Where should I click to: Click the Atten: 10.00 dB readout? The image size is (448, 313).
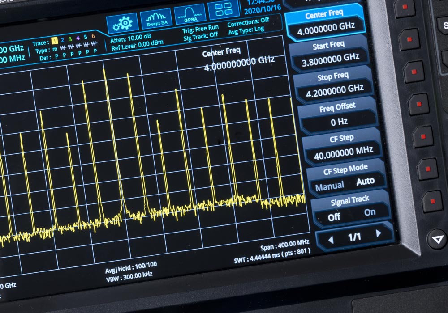coord(130,39)
